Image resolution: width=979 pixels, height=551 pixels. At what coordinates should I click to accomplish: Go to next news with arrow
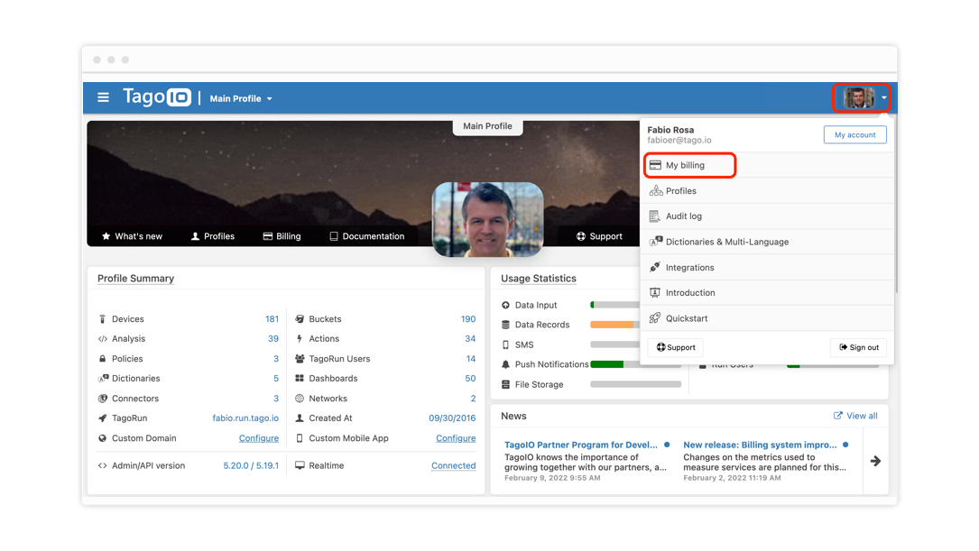(x=875, y=461)
